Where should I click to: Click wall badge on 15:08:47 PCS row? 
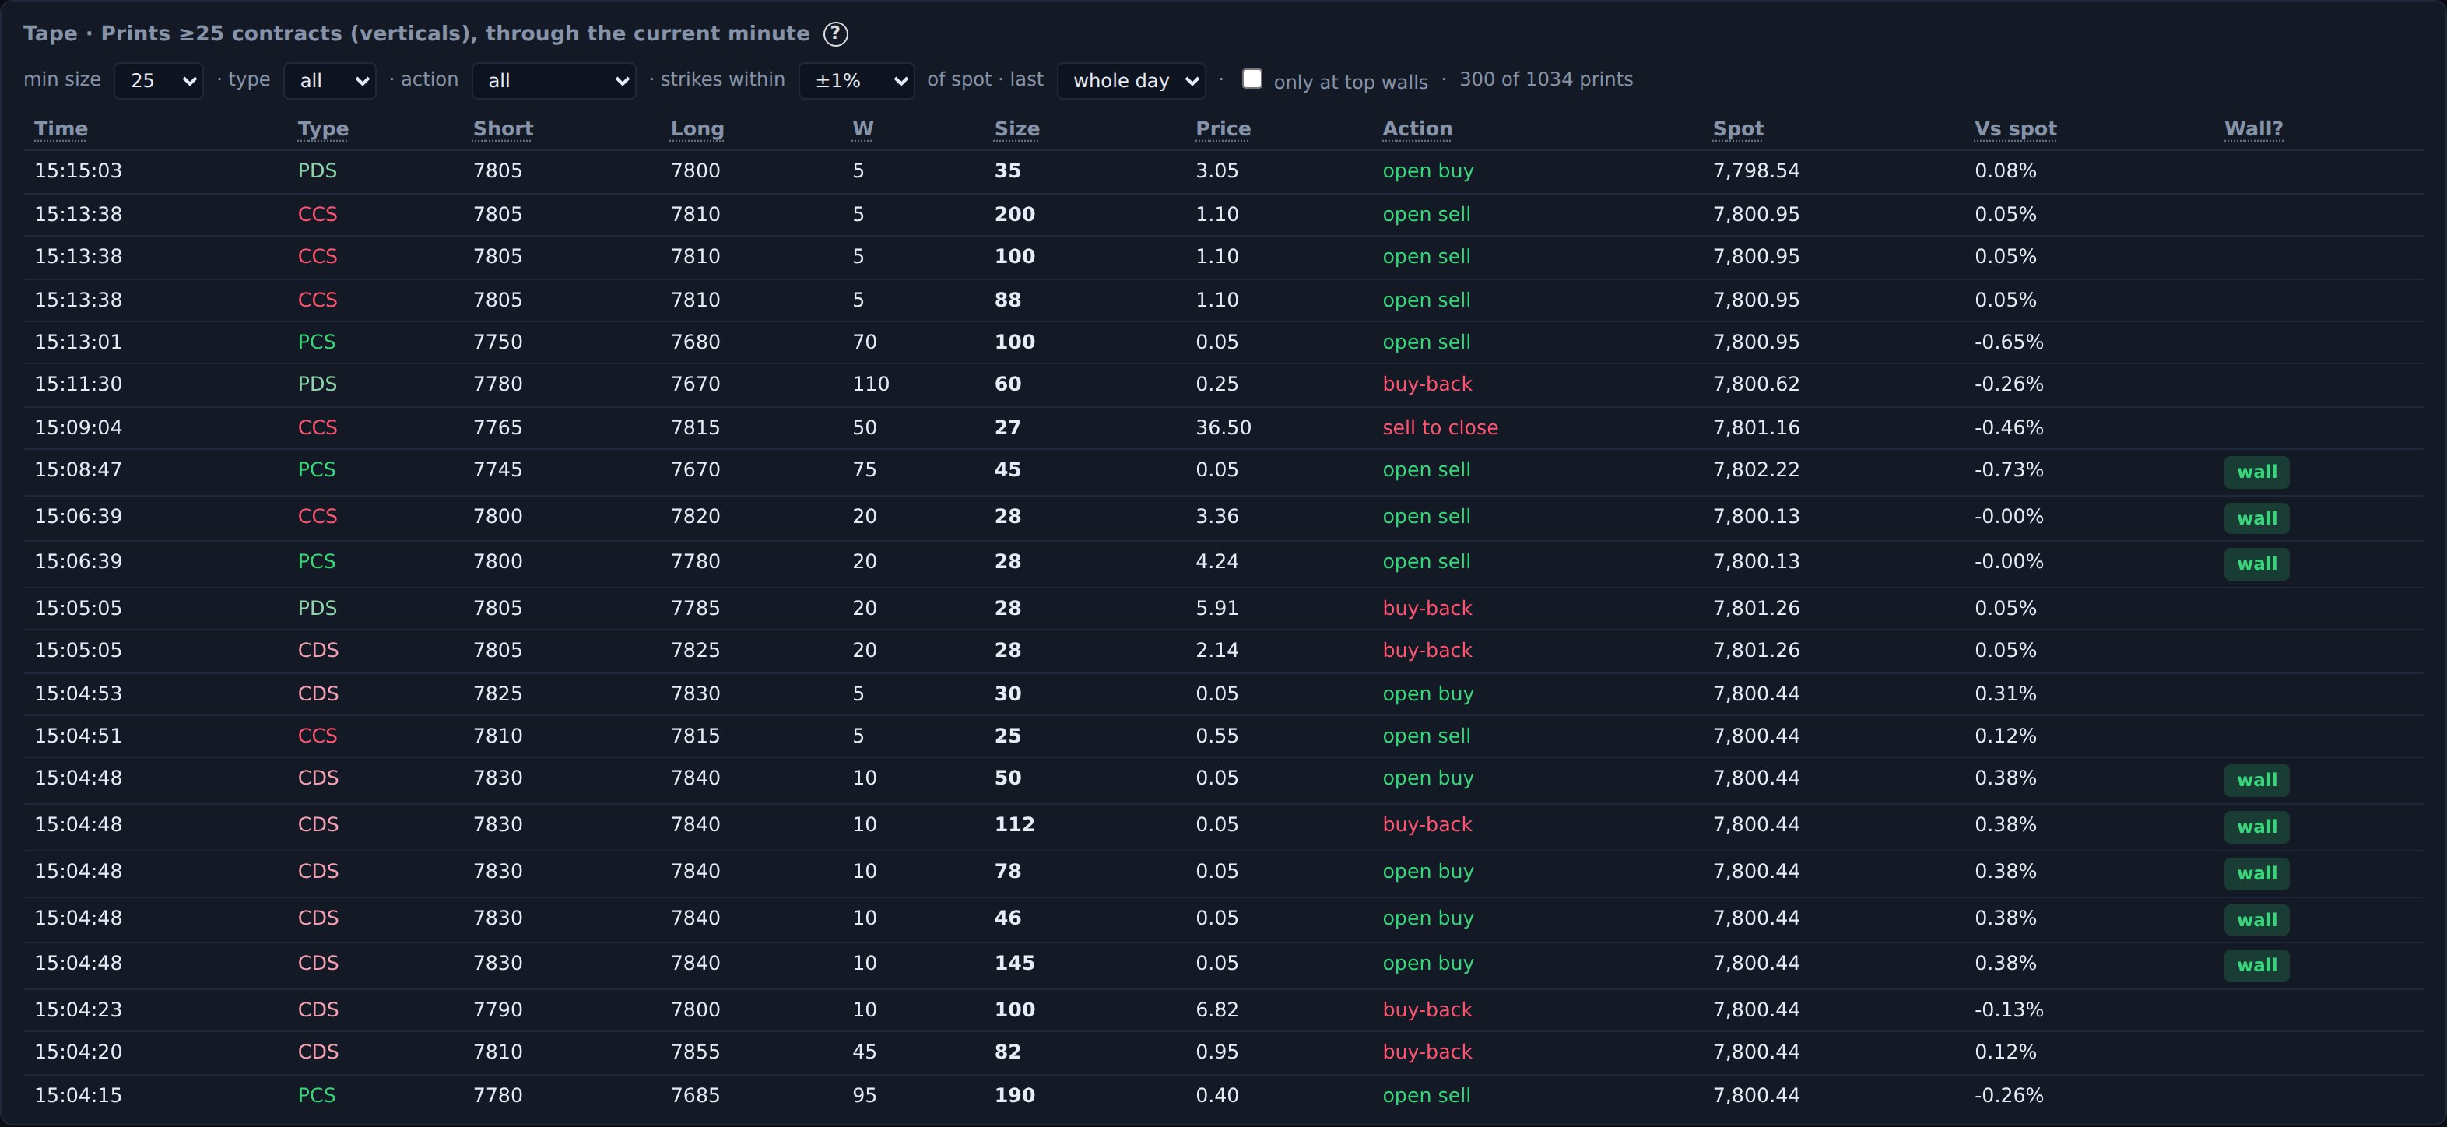[x=2256, y=472]
